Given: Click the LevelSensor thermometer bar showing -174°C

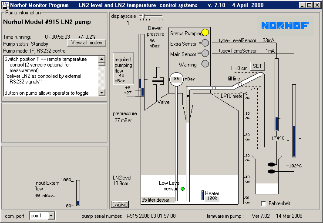Looking at the screenshot, I should (x=277, y=95).
